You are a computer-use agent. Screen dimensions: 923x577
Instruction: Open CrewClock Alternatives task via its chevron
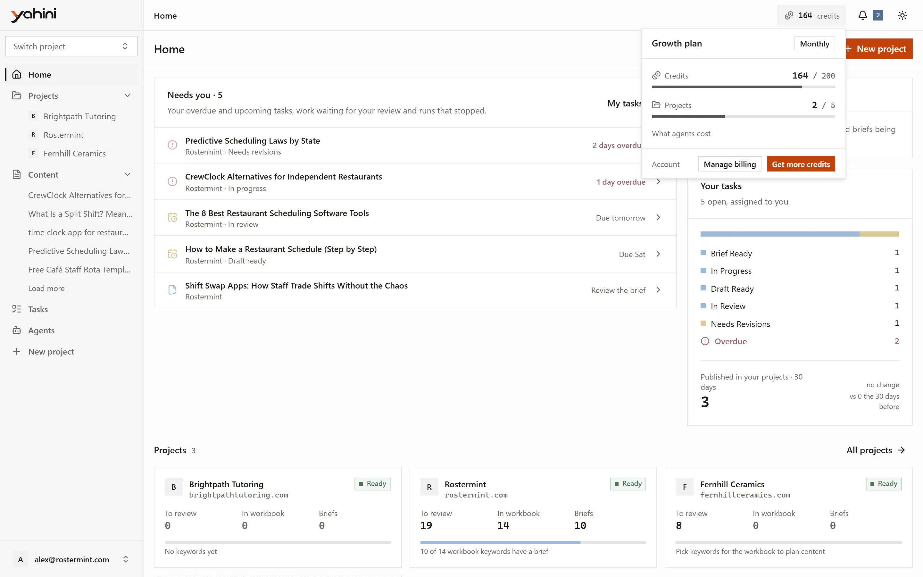coord(658,182)
